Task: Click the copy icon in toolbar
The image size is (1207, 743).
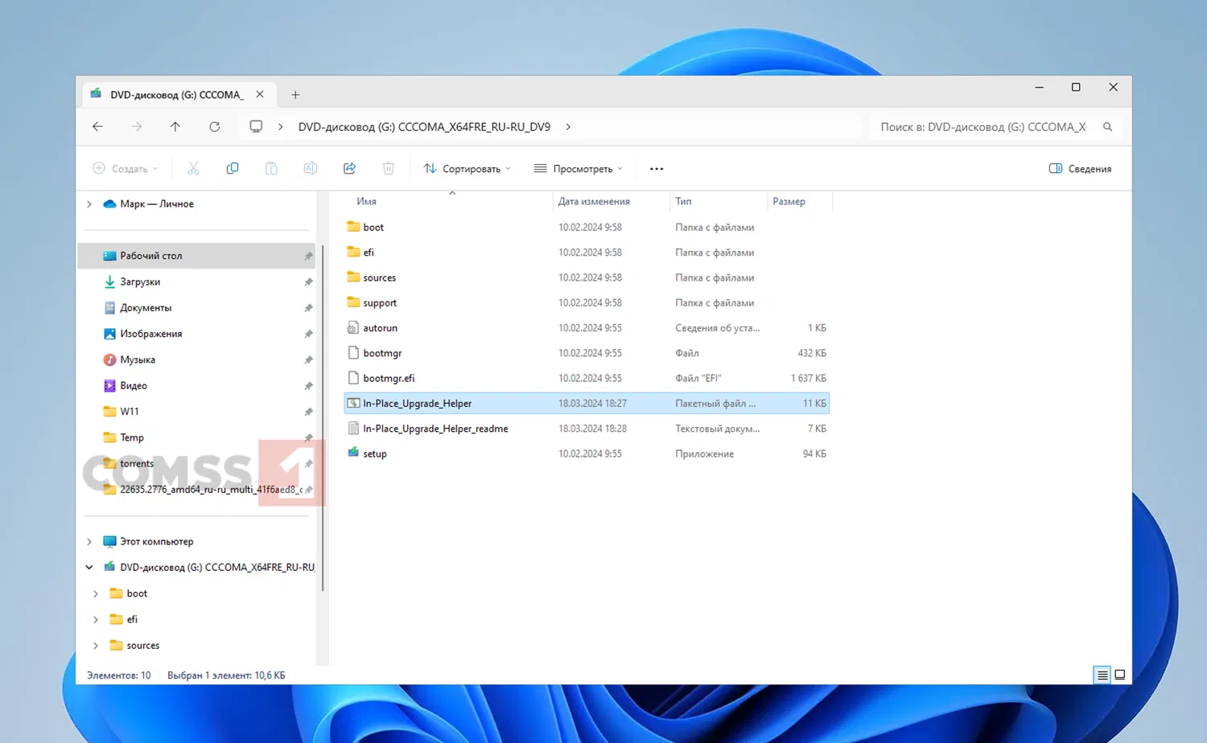Action: click(x=233, y=169)
